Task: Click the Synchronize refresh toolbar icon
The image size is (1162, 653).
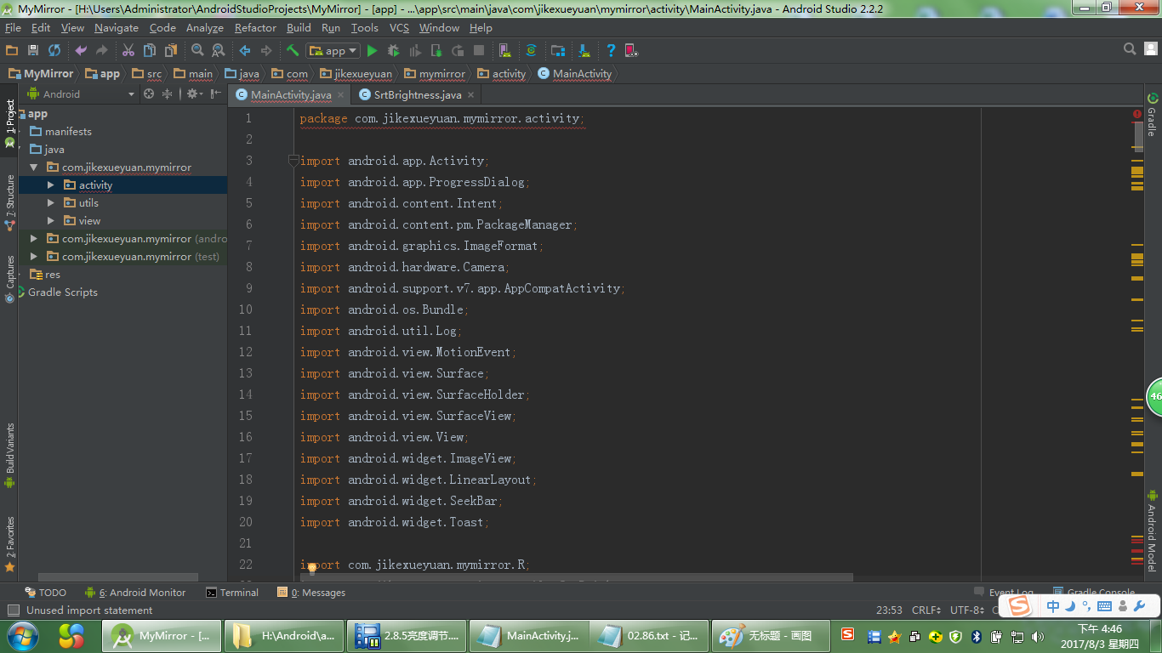Action: pos(54,51)
